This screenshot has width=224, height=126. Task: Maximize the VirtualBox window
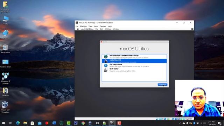click(x=184, y=22)
